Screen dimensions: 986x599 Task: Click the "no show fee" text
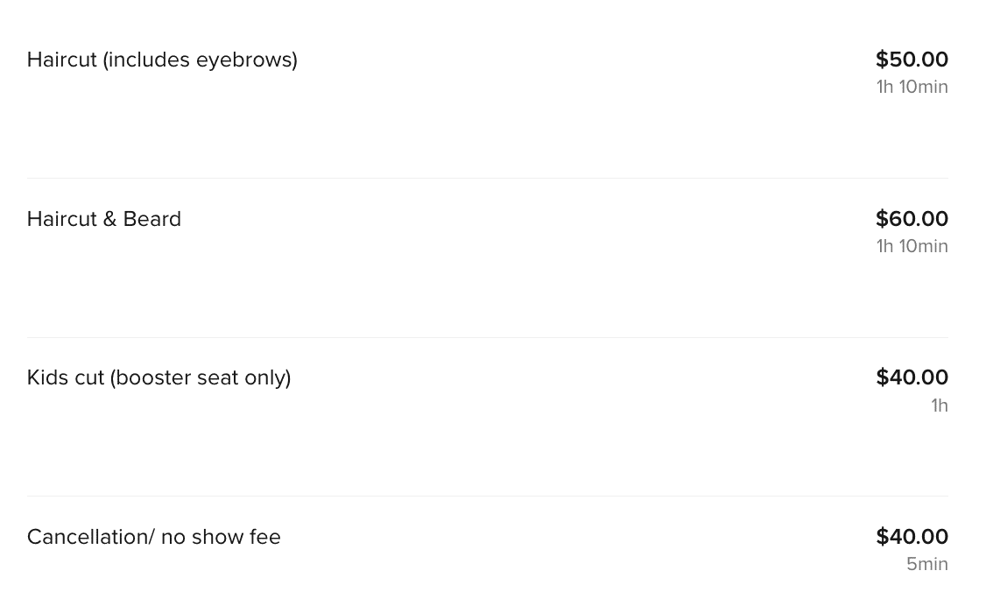click(x=221, y=537)
